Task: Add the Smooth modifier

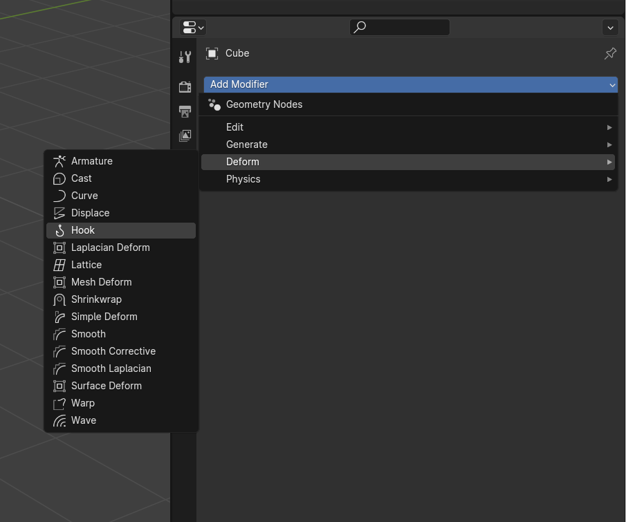Action: pyautogui.click(x=121, y=334)
